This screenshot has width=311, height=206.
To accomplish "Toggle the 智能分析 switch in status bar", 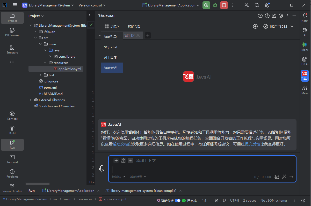I will (177, 200).
